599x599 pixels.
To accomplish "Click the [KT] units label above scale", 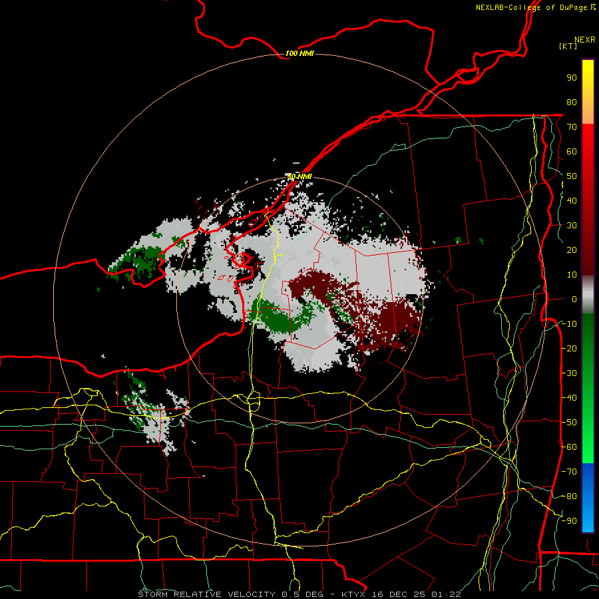I will [x=568, y=46].
